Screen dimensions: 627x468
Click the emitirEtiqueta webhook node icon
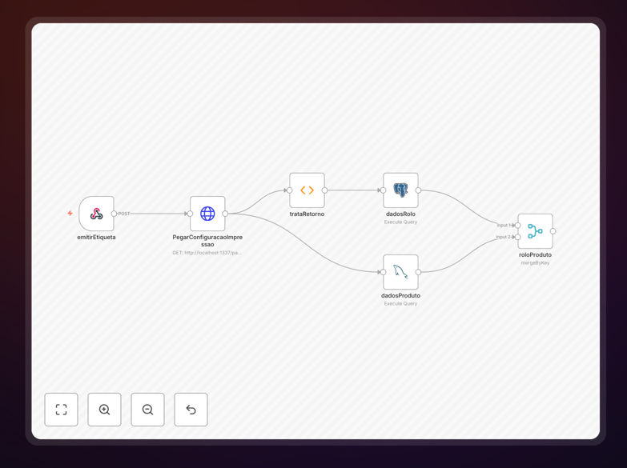coord(96,214)
